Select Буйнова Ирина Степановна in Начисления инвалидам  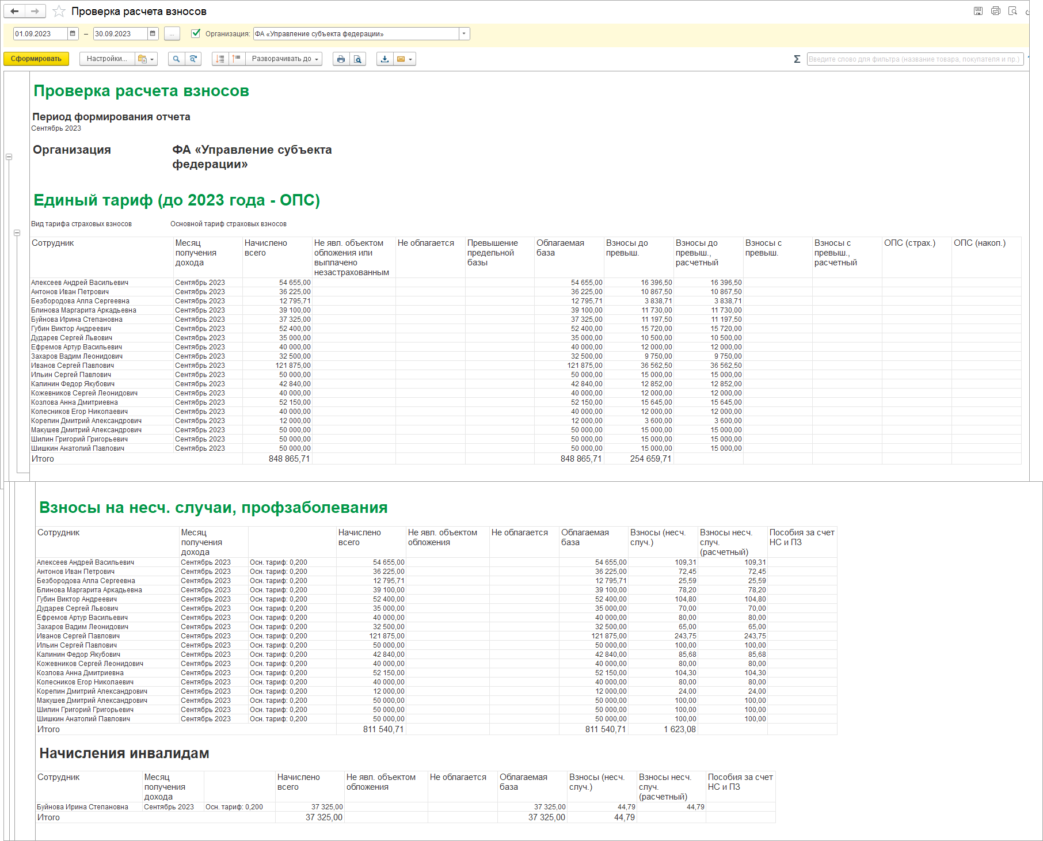(82, 807)
